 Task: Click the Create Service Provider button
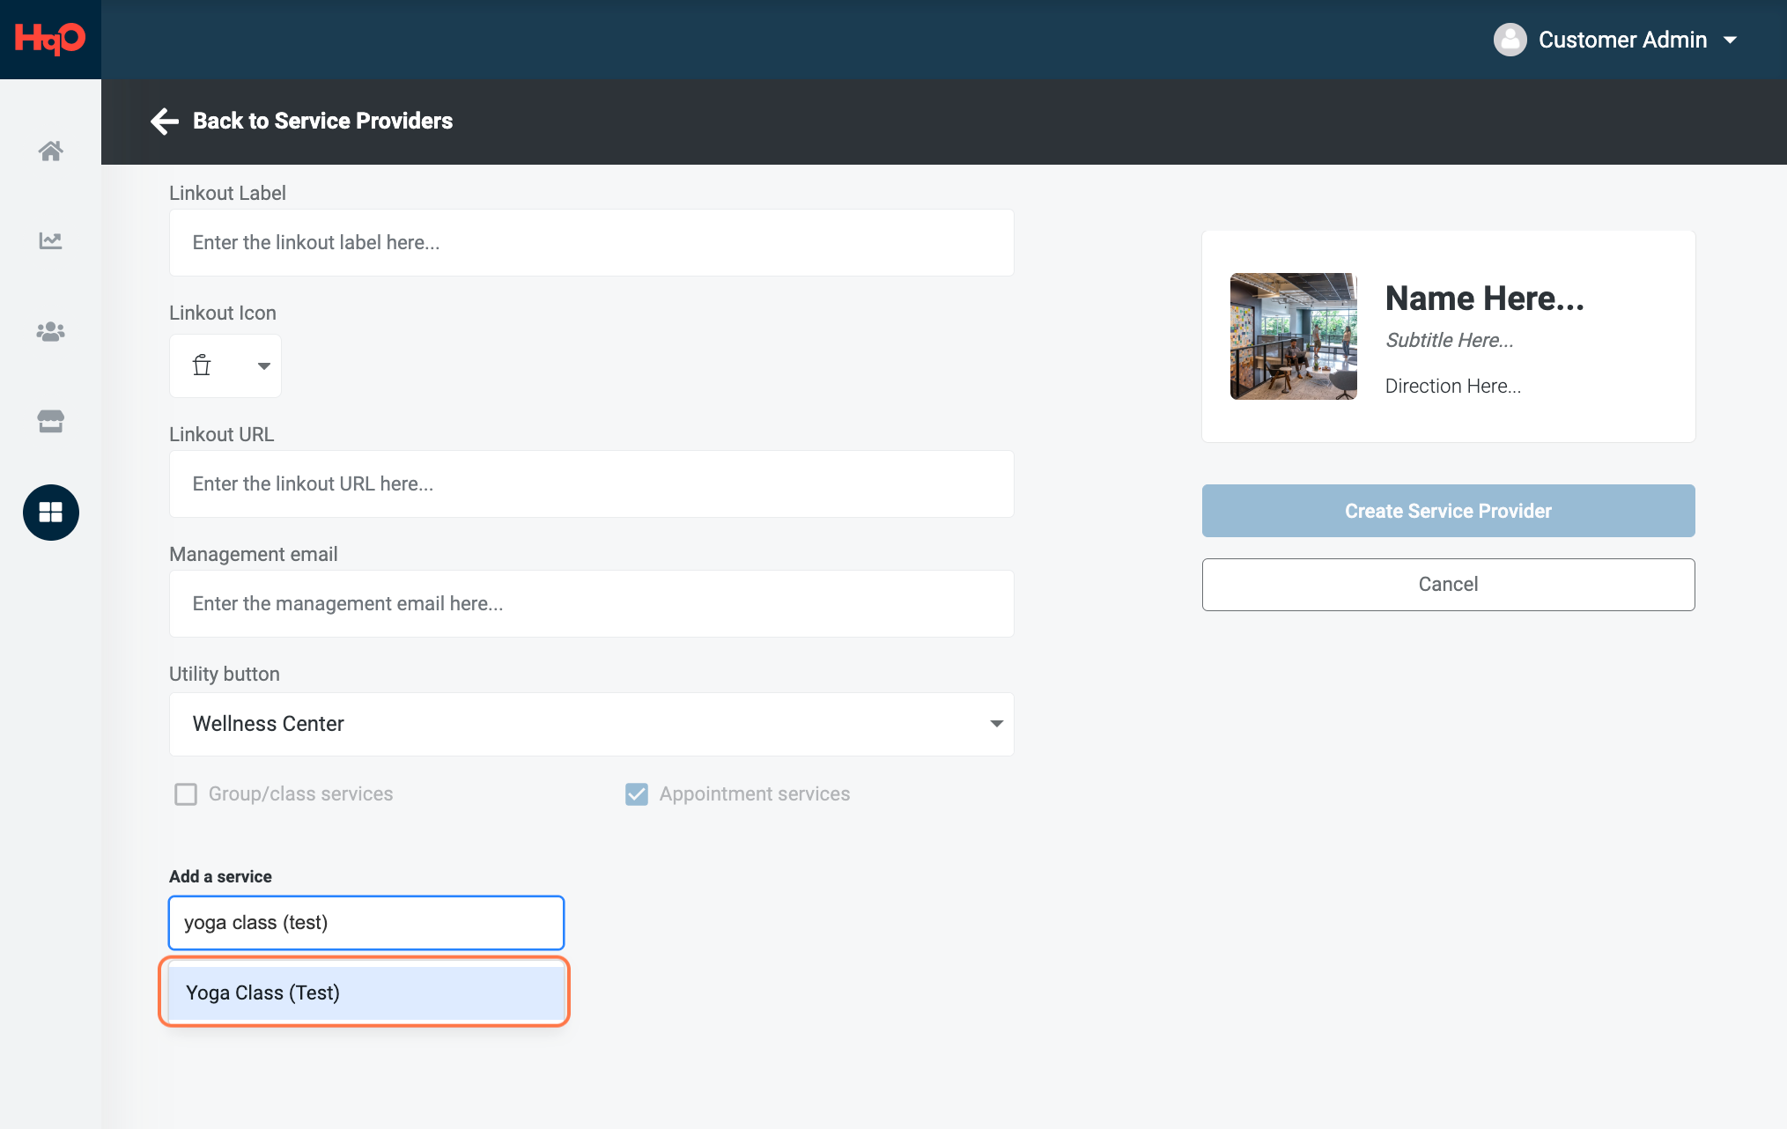pyautogui.click(x=1448, y=511)
